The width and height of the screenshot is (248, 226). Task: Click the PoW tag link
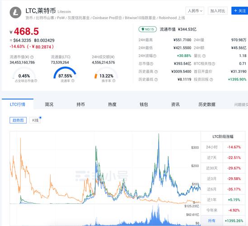click(x=61, y=18)
